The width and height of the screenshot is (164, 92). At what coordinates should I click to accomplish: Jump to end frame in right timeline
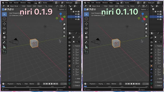139,84
